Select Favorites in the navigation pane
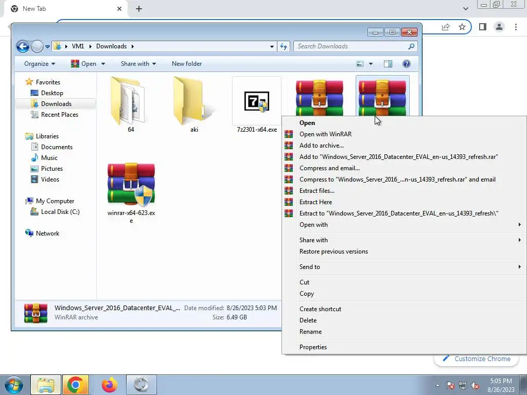Viewport: 527px width, 395px height. [x=43, y=82]
